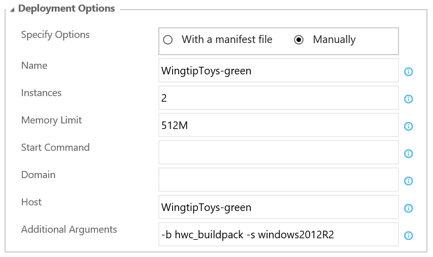Click the empty Start Command field
Image resolution: width=433 pixels, height=257 pixels.
pos(278,152)
